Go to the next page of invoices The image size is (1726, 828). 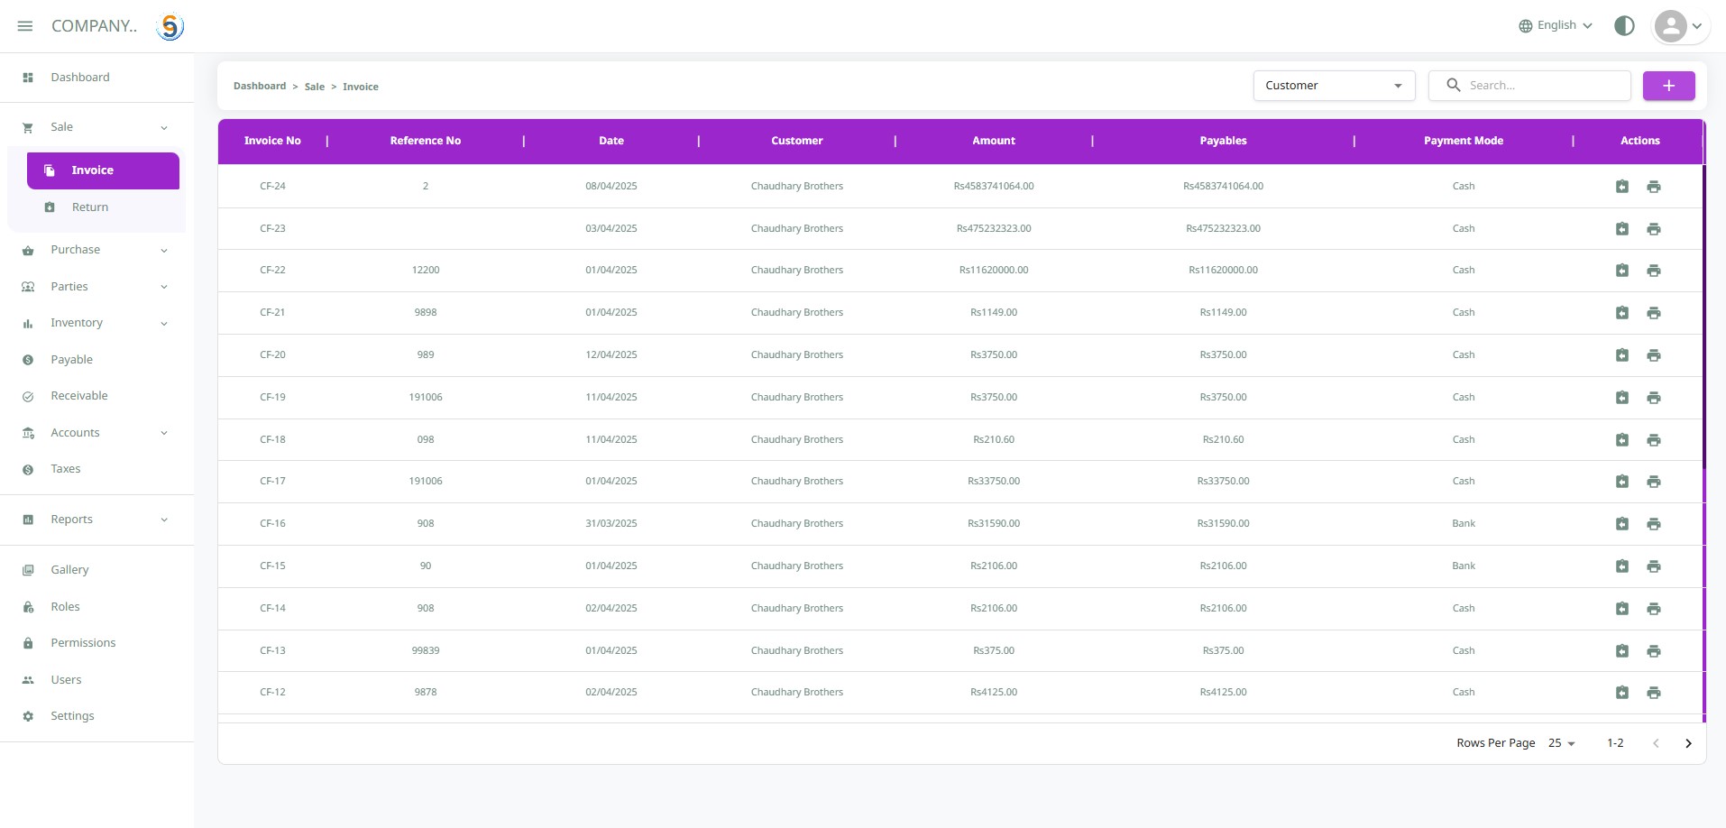point(1688,743)
